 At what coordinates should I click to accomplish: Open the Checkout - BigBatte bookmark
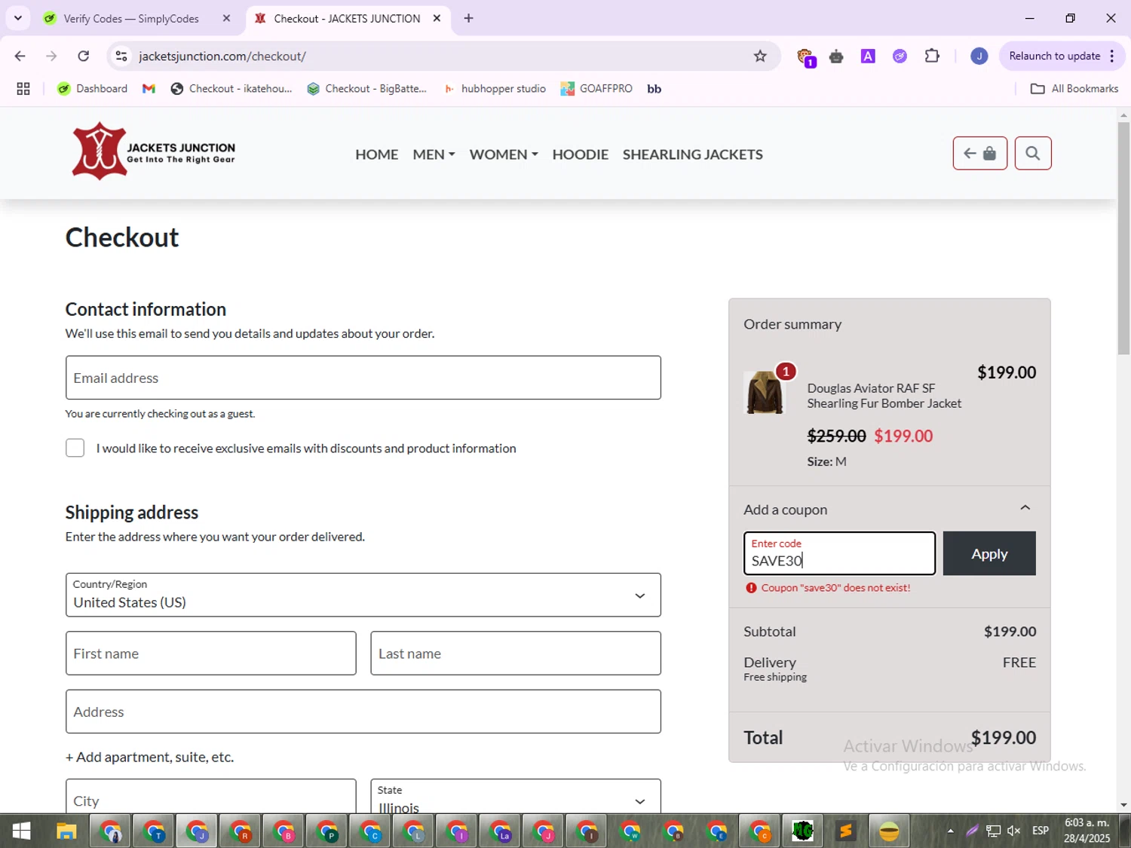tap(367, 89)
